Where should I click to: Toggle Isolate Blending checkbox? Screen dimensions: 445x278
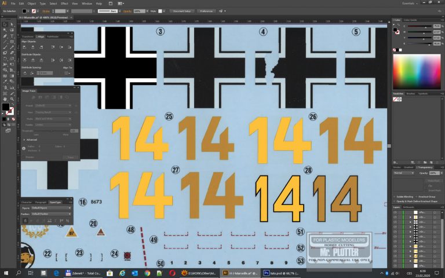(395, 196)
